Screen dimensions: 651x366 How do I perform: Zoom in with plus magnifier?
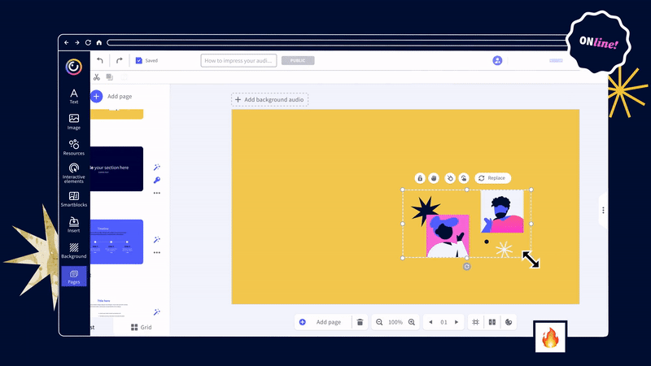[412, 322]
